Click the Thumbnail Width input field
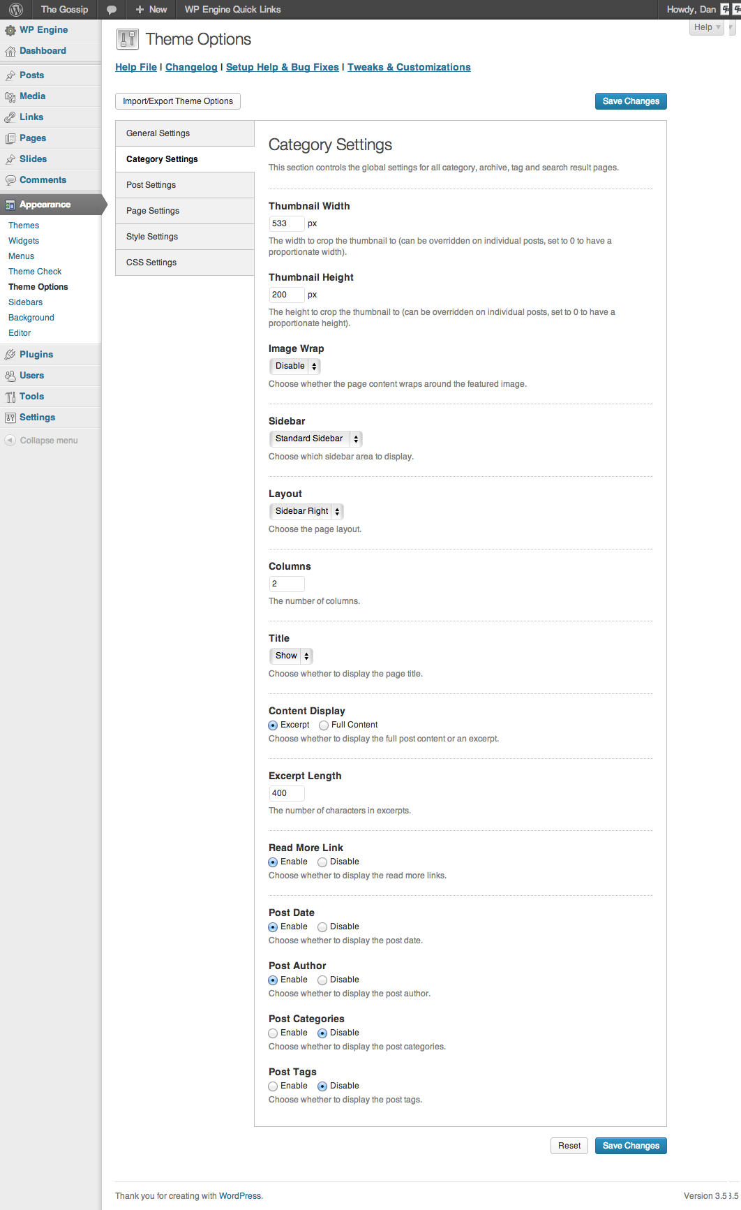This screenshot has height=1210, width=741. click(286, 223)
